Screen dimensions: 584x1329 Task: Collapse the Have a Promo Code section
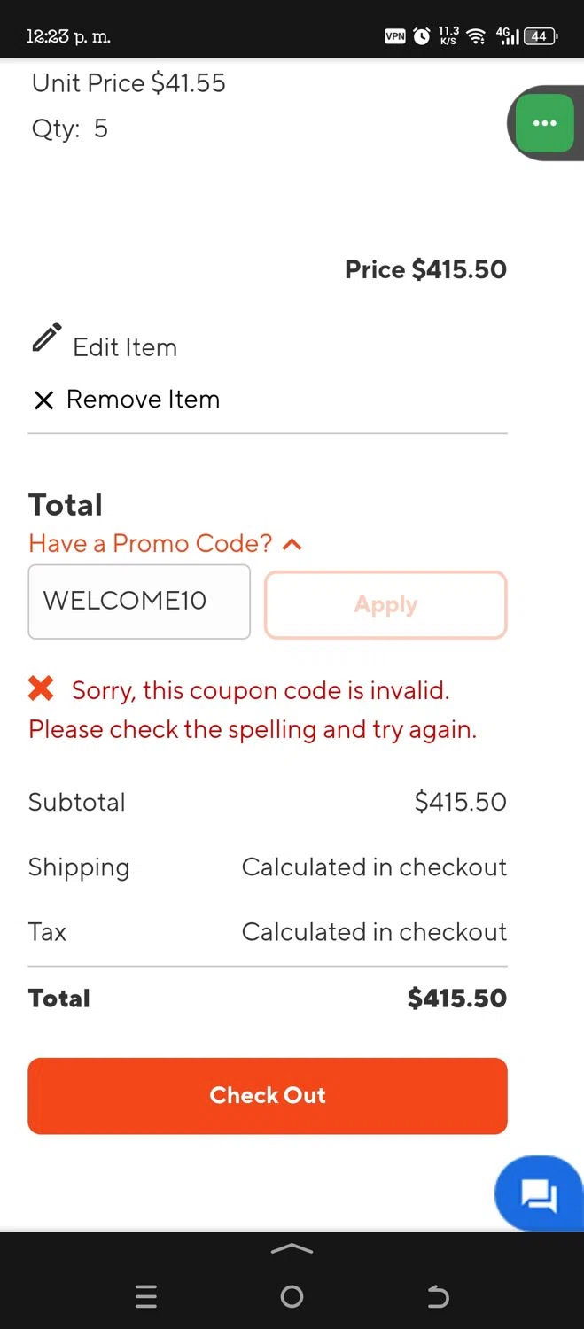[151, 543]
